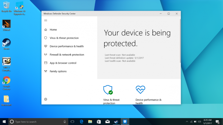
Task: Click Windows Defender shield taskbar button
Action: pos(125,122)
